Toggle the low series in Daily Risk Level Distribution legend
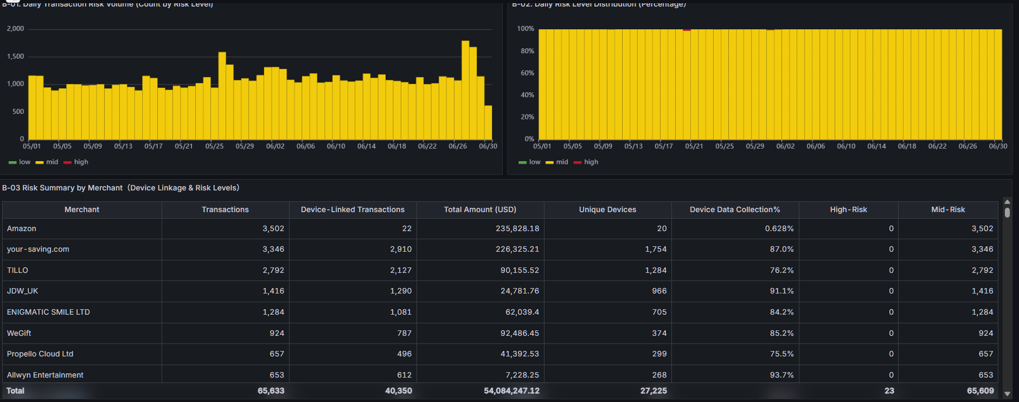This screenshot has width=1019, height=402. pos(534,162)
